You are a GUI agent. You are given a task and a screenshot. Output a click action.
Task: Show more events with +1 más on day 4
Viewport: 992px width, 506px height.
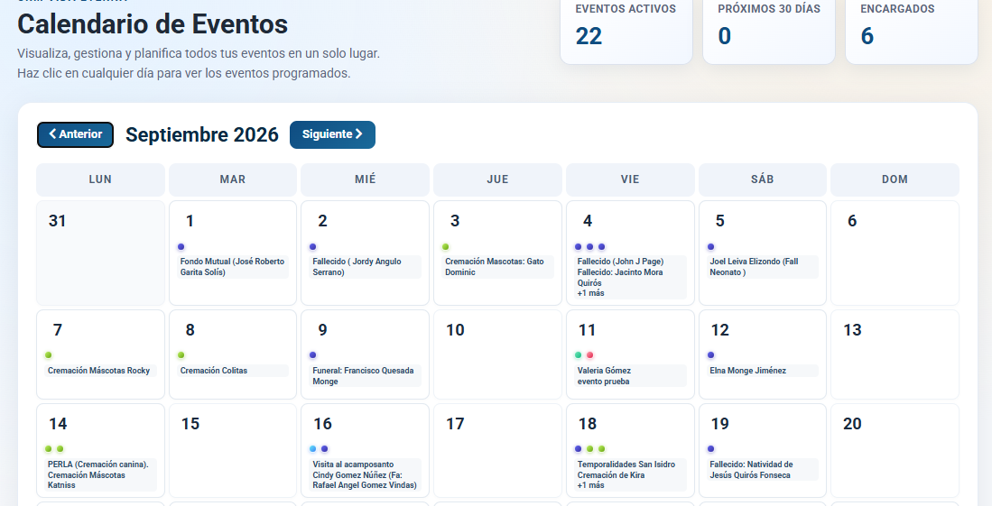[590, 293]
